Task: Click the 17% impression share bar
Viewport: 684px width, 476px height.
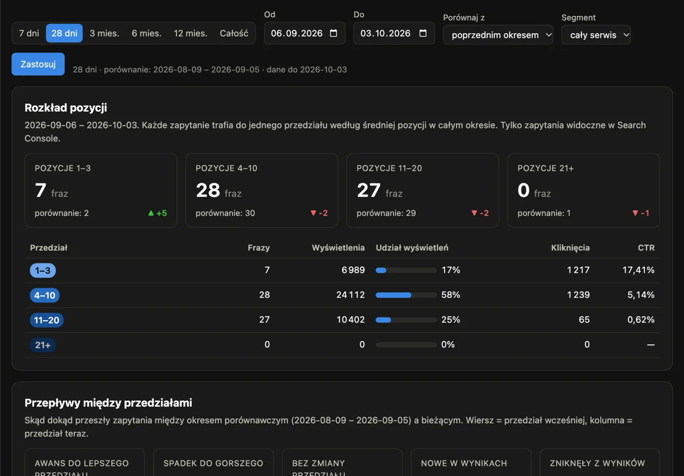Action: [406, 270]
